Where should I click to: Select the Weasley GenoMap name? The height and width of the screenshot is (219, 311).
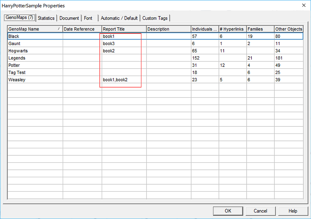(x=17, y=80)
